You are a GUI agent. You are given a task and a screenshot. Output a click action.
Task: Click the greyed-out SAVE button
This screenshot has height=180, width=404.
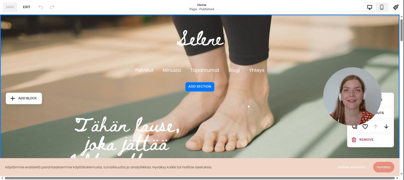click(x=10, y=7)
